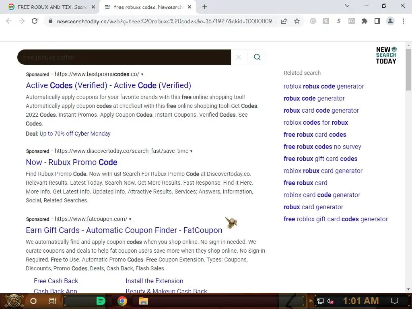Expand bestpromocodes.co ad dropdown arrow
Viewport: 412px width, 309px height.
coord(142,74)
